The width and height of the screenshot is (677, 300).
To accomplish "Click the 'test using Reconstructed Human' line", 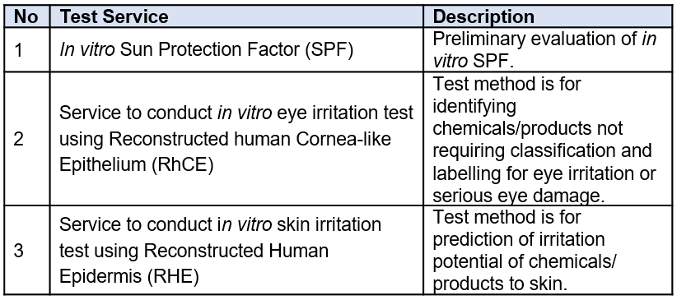I will click(x=194, y=251).
